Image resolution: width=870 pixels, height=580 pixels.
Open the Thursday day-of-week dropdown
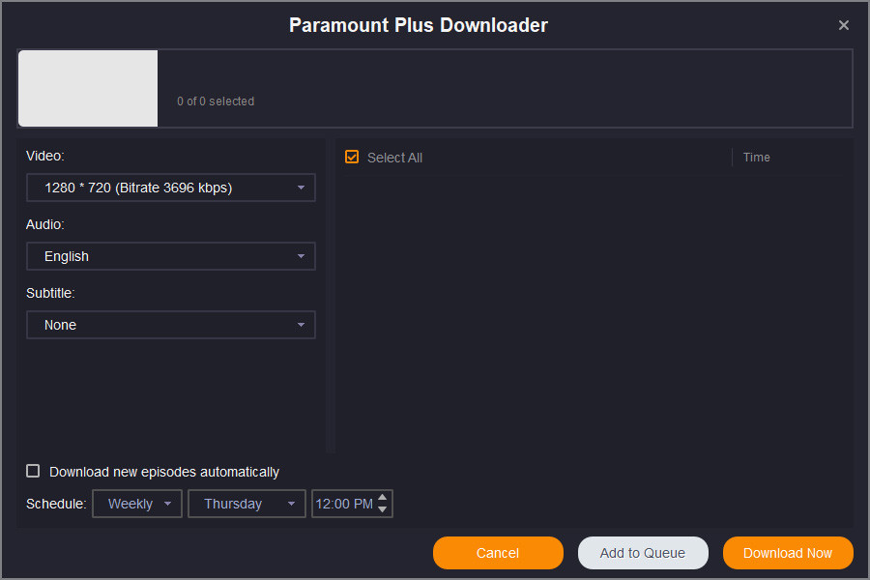[246, 504]
